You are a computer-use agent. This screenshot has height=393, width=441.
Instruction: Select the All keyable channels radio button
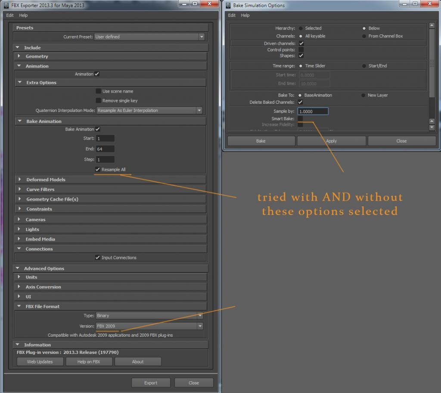point(301,36)
